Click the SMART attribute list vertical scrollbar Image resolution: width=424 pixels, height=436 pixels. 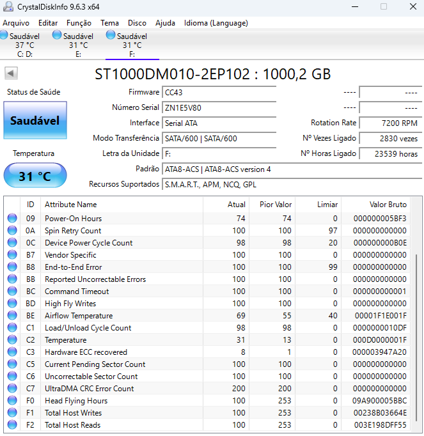click(x=416, y=338)
